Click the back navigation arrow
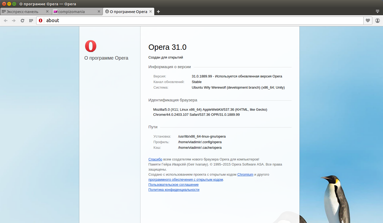Screen dimensions: 383x223 tap(6, 20)
